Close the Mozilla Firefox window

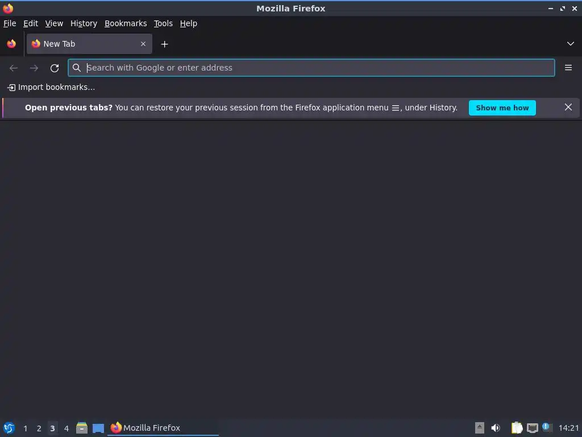pos(575,8)
